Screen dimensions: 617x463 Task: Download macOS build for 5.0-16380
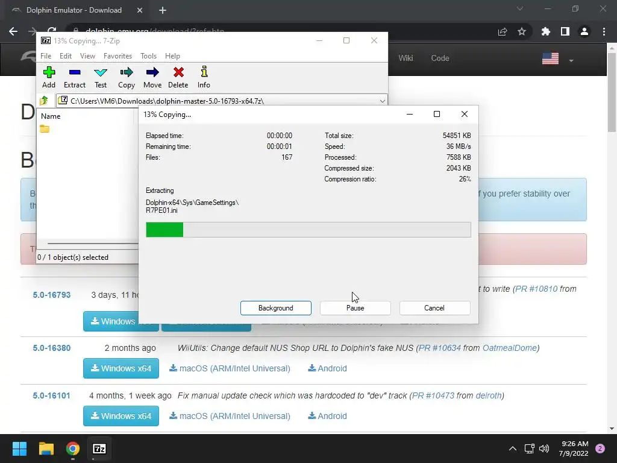tap(230, 368)
